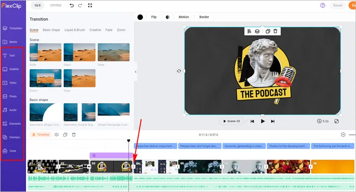Image resolution: width=356 pixels, height=192 pixels.
Task: Split the clip with timeline split icon
Action: pos(56,135)
